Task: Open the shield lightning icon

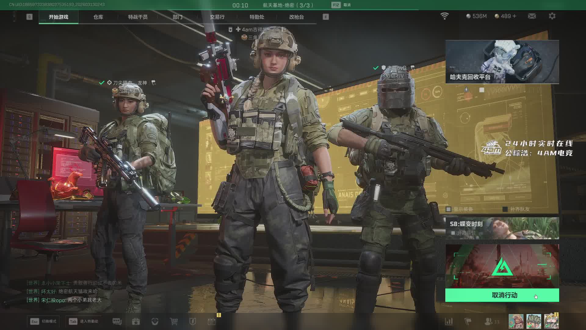Action: point(193,321)
